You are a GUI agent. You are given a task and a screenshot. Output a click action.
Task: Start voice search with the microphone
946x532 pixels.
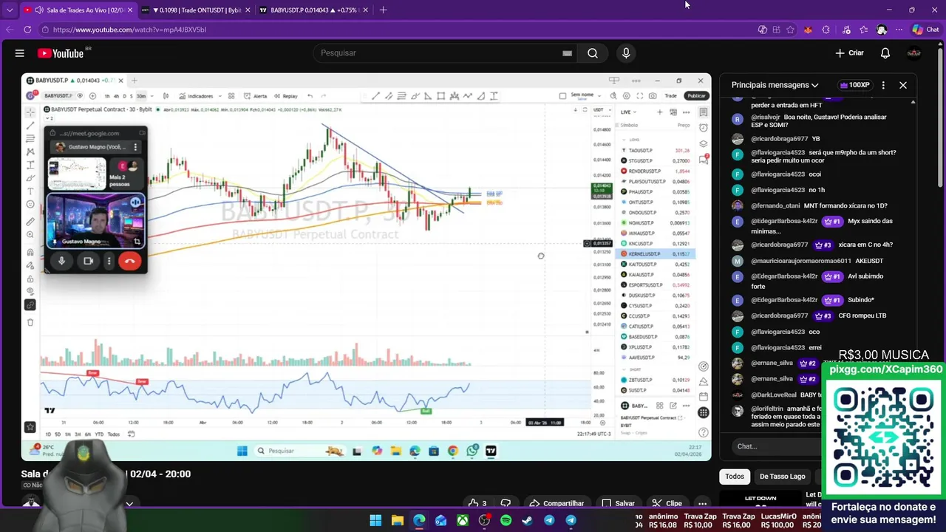[x=626, y=53]
